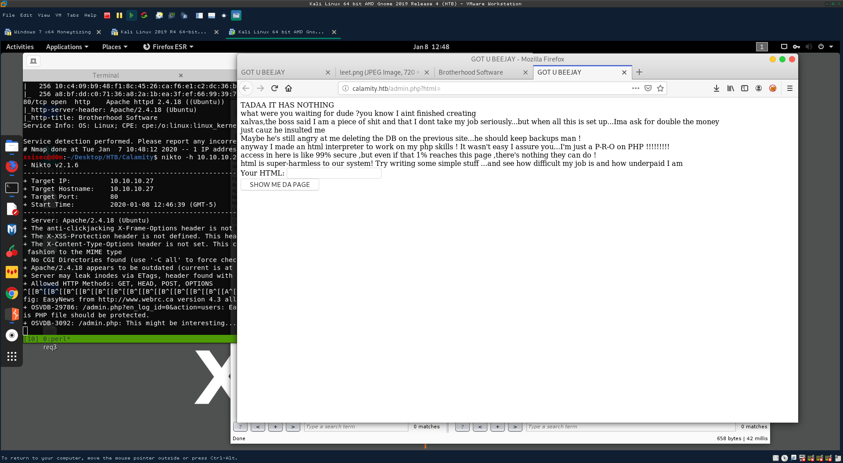Click the VMware unity console view icon
The width and height of the screenshot is (843, 463).
236,15
